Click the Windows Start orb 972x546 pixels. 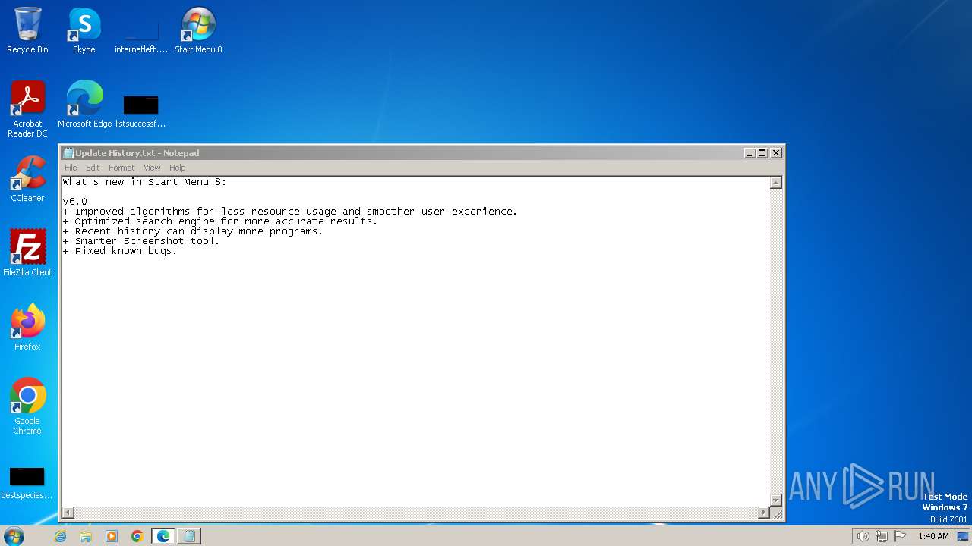point(14,536)
